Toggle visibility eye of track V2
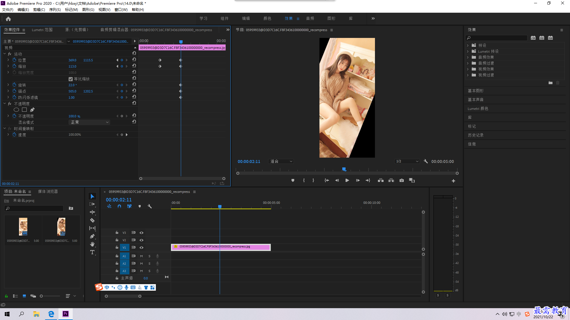 coord(142,240)
